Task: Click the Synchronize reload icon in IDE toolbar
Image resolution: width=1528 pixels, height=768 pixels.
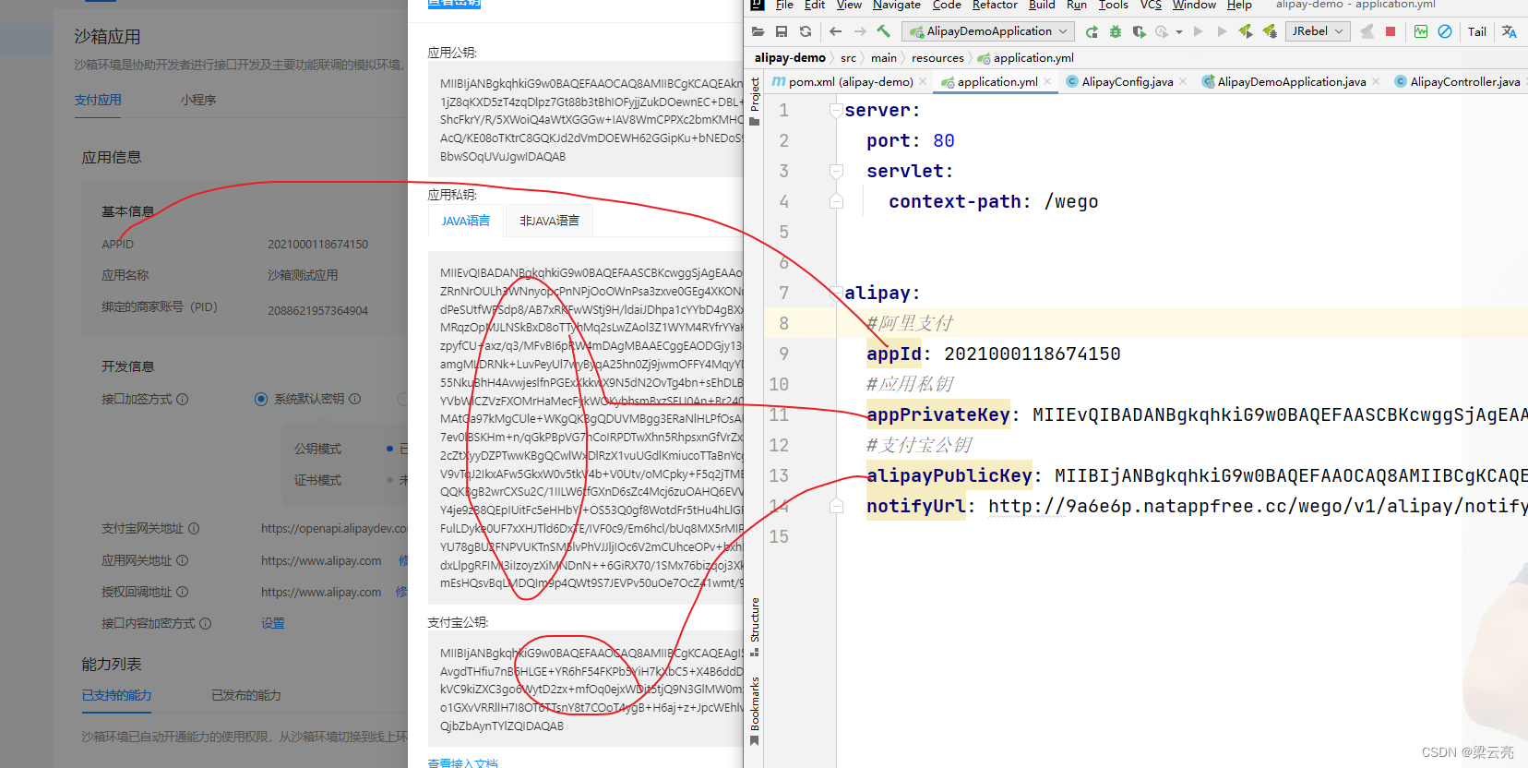Action: point(806,31)
